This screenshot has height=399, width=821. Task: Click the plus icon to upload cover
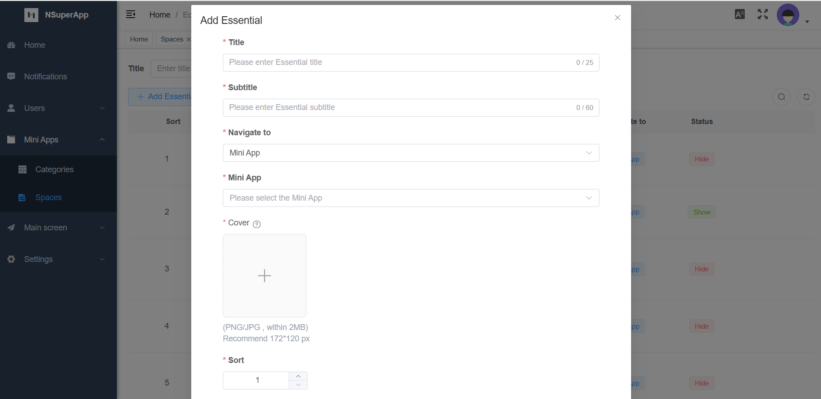[x=264, y=275]
